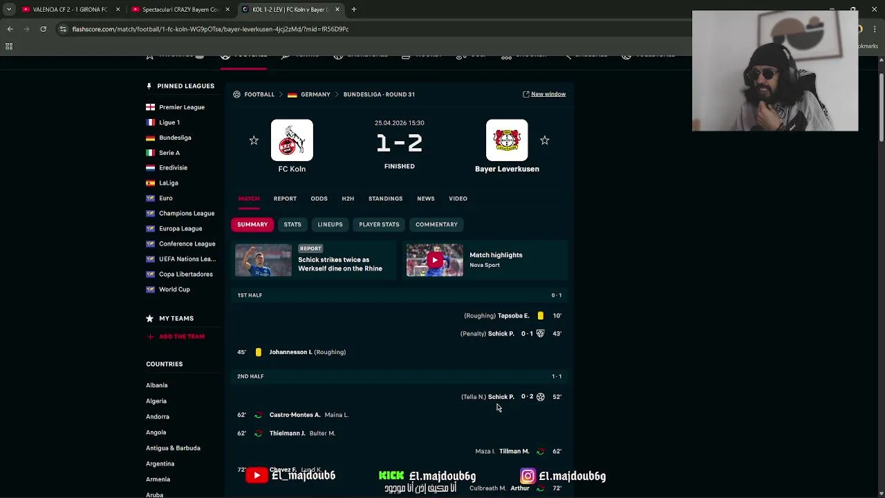Toggle favorite star for FC Koln
The width and height of the screenshot is (885, 498).
coord(254,140)
